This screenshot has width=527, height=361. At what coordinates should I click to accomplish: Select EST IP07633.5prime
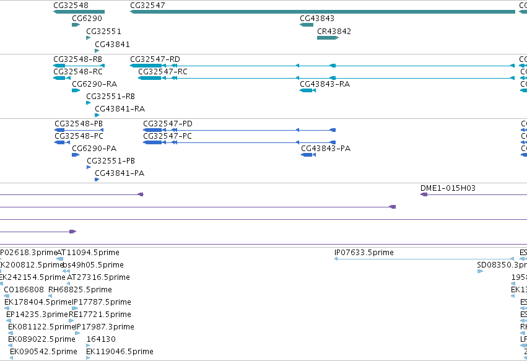[x=364, y=253]
